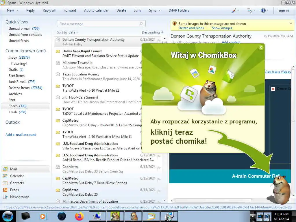This screenshot has width=296, height=222.
Task: Click the blocked image placeholder in the message
Action: pos(273,89)
